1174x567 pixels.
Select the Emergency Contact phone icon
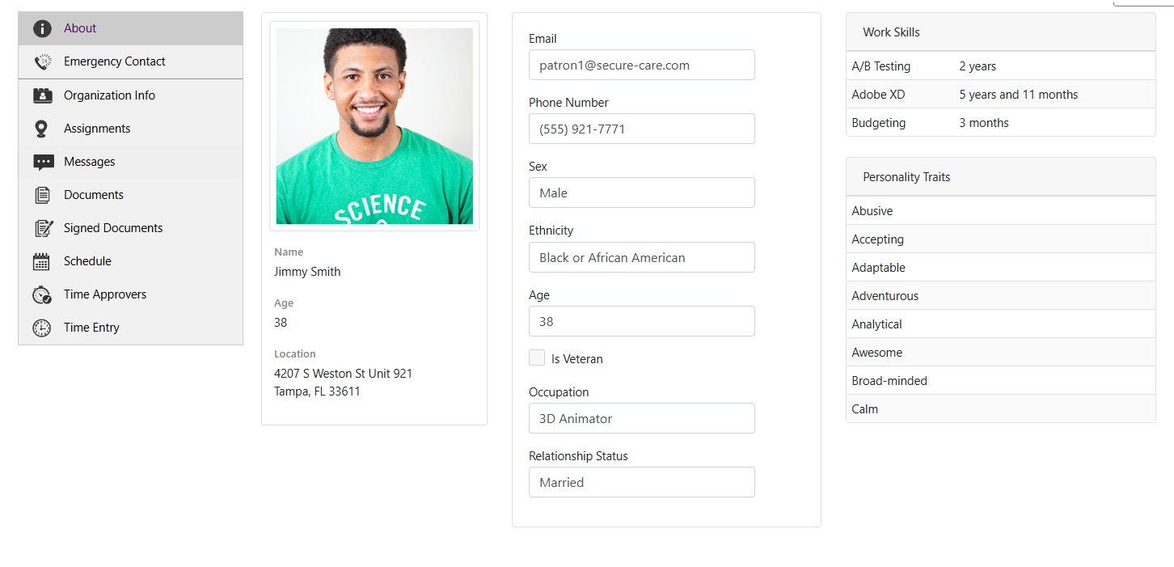click(41, 61)
